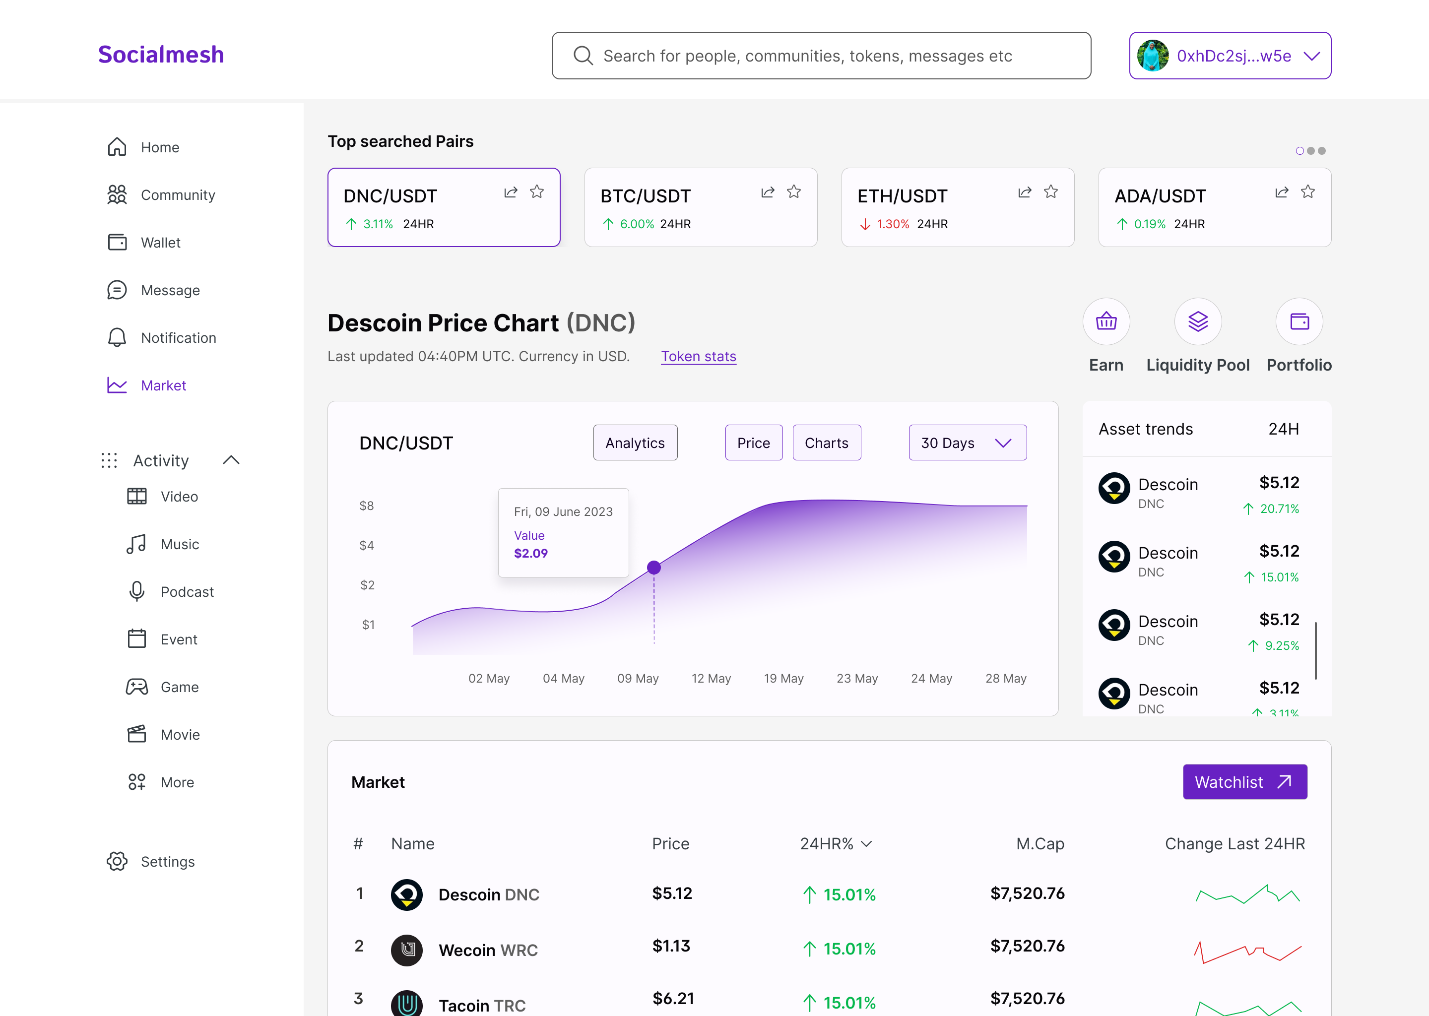
Task: Toggle favorite star on ADA/USDT card
Action: click(x=1307, y=192)
